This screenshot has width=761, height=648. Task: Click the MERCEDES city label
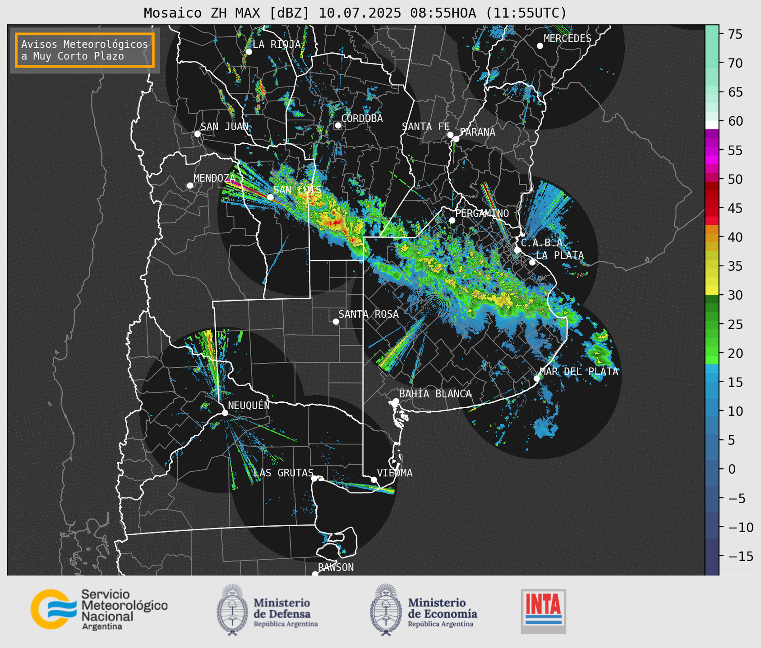pyautogui.click(x=567, y=39)
